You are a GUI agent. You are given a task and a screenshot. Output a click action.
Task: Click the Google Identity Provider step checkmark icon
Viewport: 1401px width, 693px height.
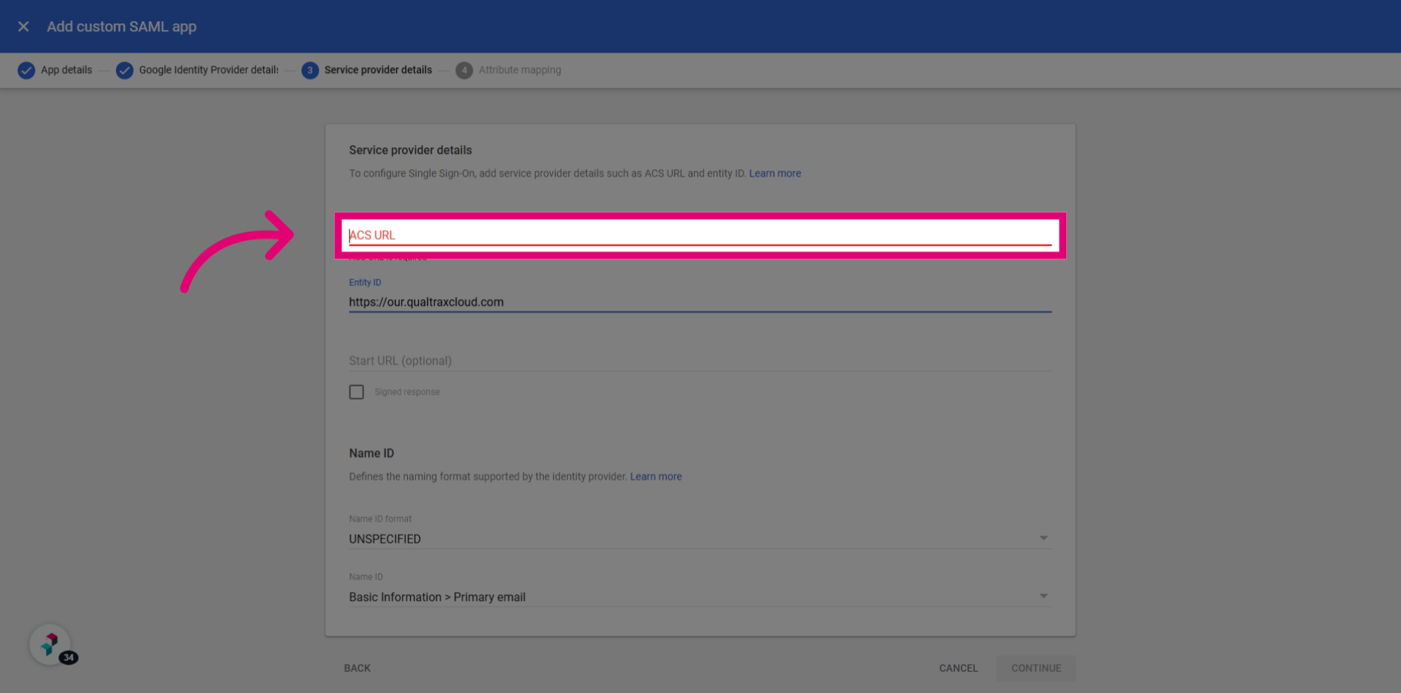[125, 70]
